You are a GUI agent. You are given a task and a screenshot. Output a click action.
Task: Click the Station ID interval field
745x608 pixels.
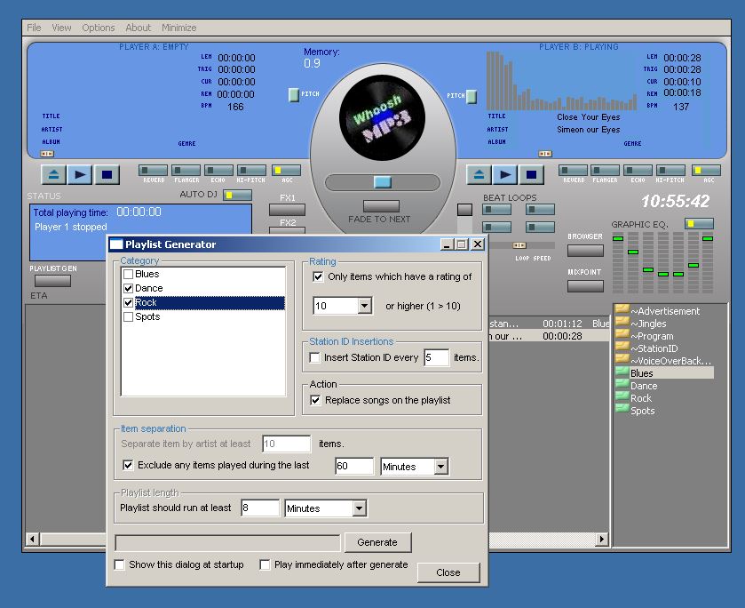click(x=436, y=357)
